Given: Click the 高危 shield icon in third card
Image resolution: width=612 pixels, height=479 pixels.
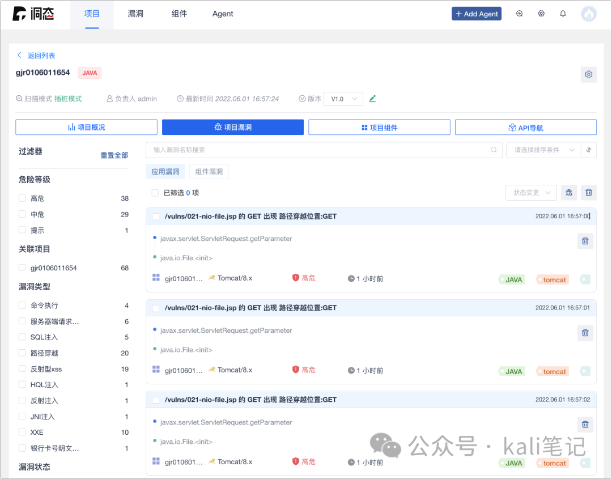Looking at the screenshot, I should pyautogui.click(x=295, y=461).
